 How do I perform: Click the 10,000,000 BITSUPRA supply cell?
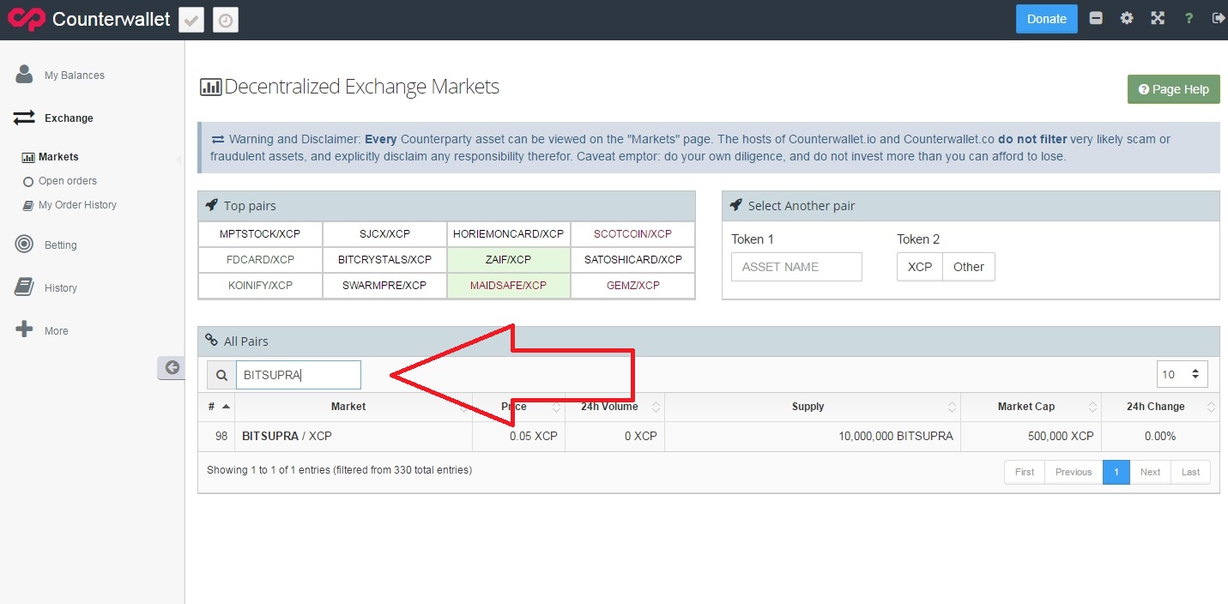813,436
